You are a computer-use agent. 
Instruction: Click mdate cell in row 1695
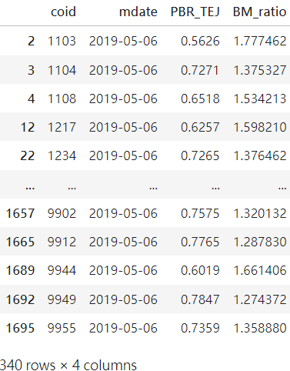click(x=123, y=328)
